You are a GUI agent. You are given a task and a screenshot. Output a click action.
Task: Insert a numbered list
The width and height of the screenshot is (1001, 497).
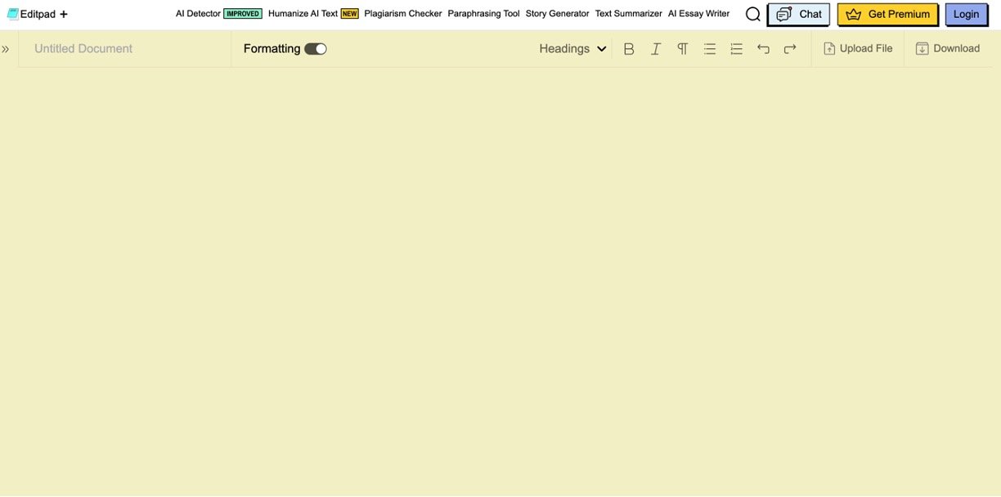click(736, 49)
